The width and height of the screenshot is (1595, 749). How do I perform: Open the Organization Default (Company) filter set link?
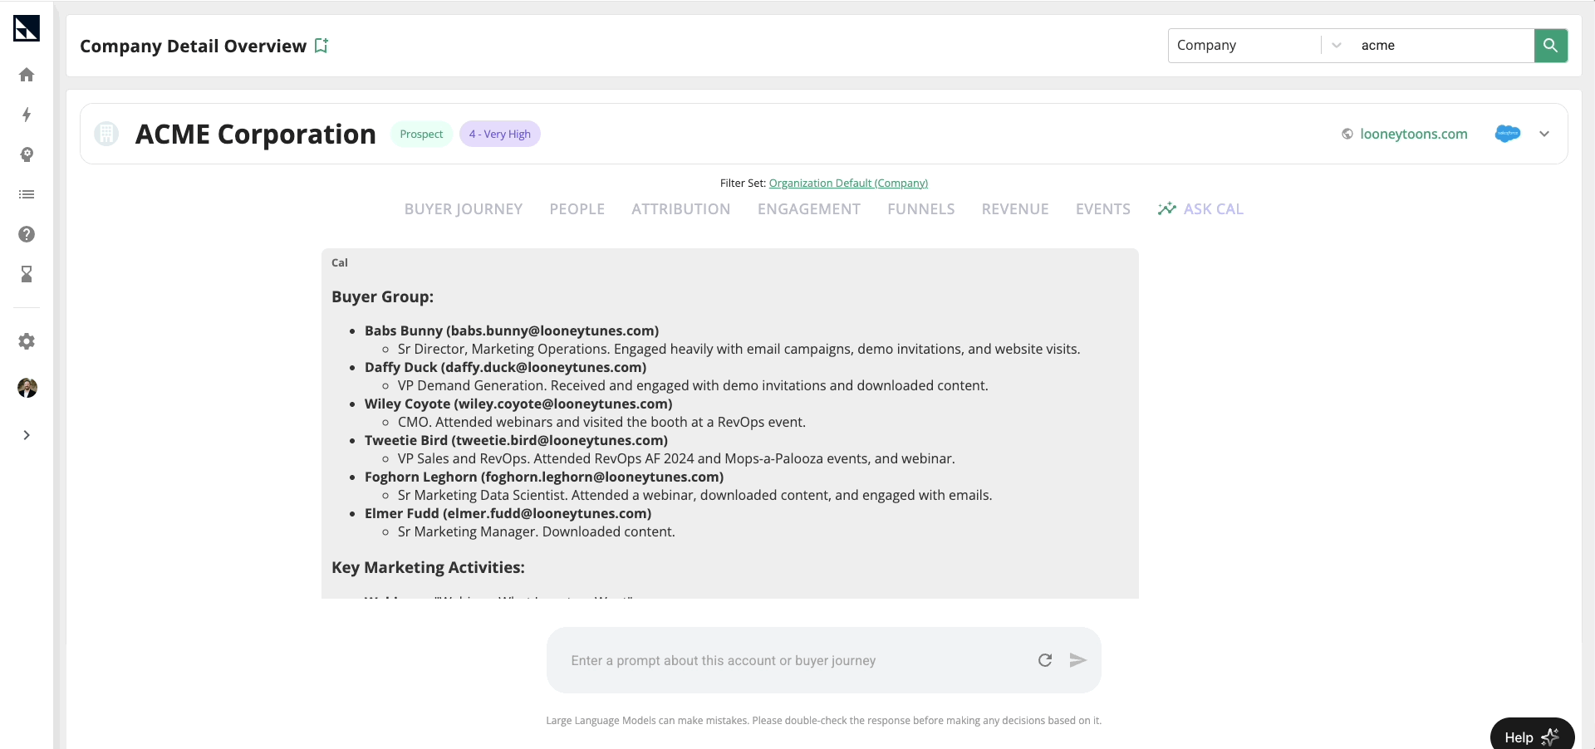coord(848,183)
